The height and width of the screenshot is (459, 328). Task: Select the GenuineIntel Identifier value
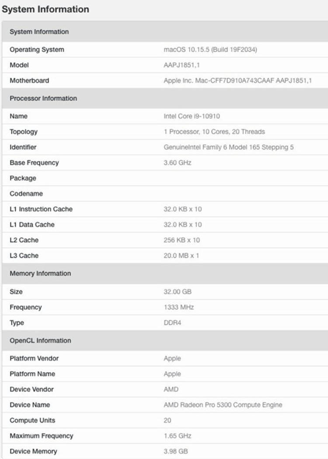click(228, 147)
